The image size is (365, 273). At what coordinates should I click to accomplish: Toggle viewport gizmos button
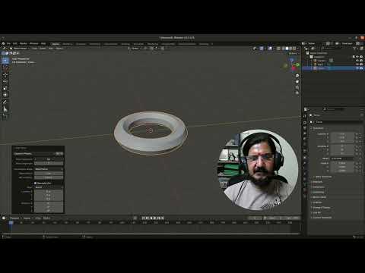tap(262, 49)
